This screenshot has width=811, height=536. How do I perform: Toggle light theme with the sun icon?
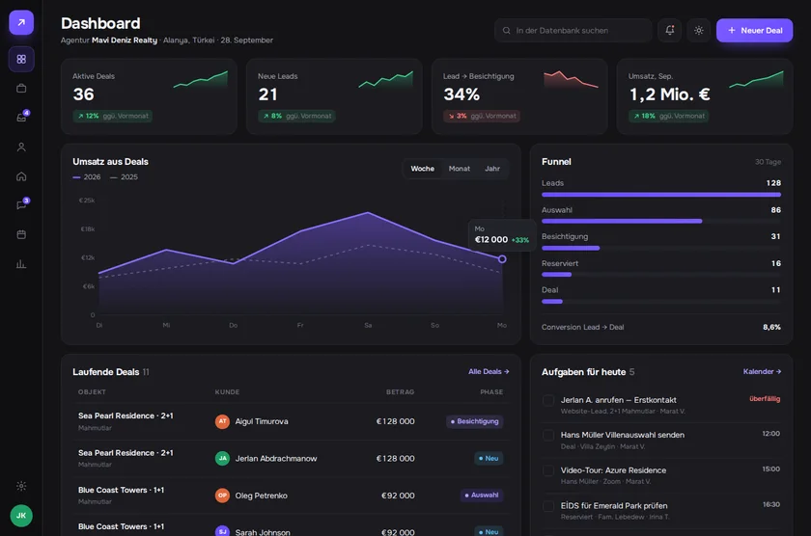(x=699, y=31)
